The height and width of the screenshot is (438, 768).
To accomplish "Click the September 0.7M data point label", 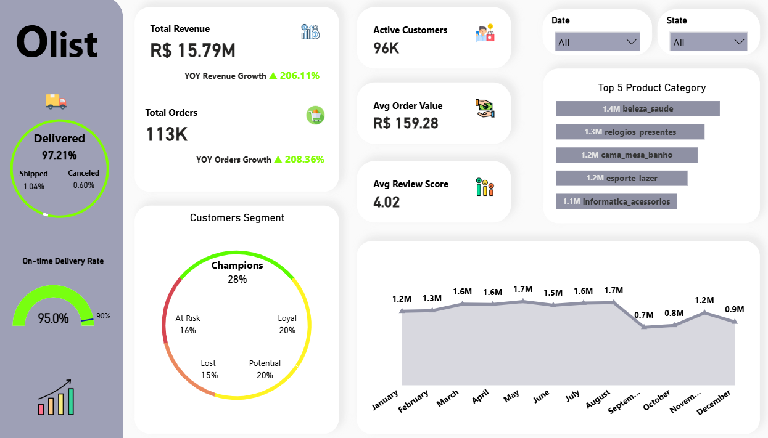I will [644, 315].
